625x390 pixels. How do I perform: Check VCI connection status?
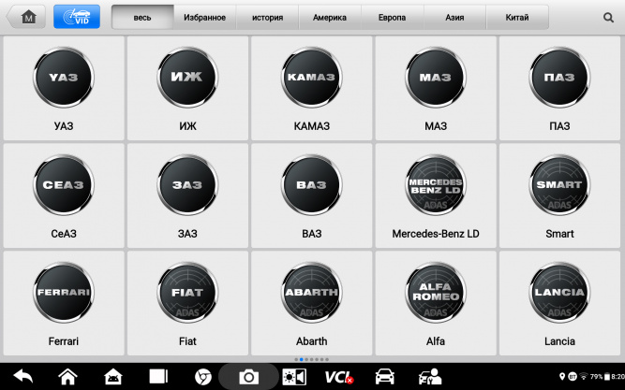[339, 377]
